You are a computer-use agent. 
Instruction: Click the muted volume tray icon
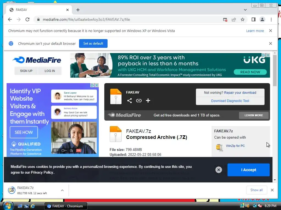click(x=260, y=206)
